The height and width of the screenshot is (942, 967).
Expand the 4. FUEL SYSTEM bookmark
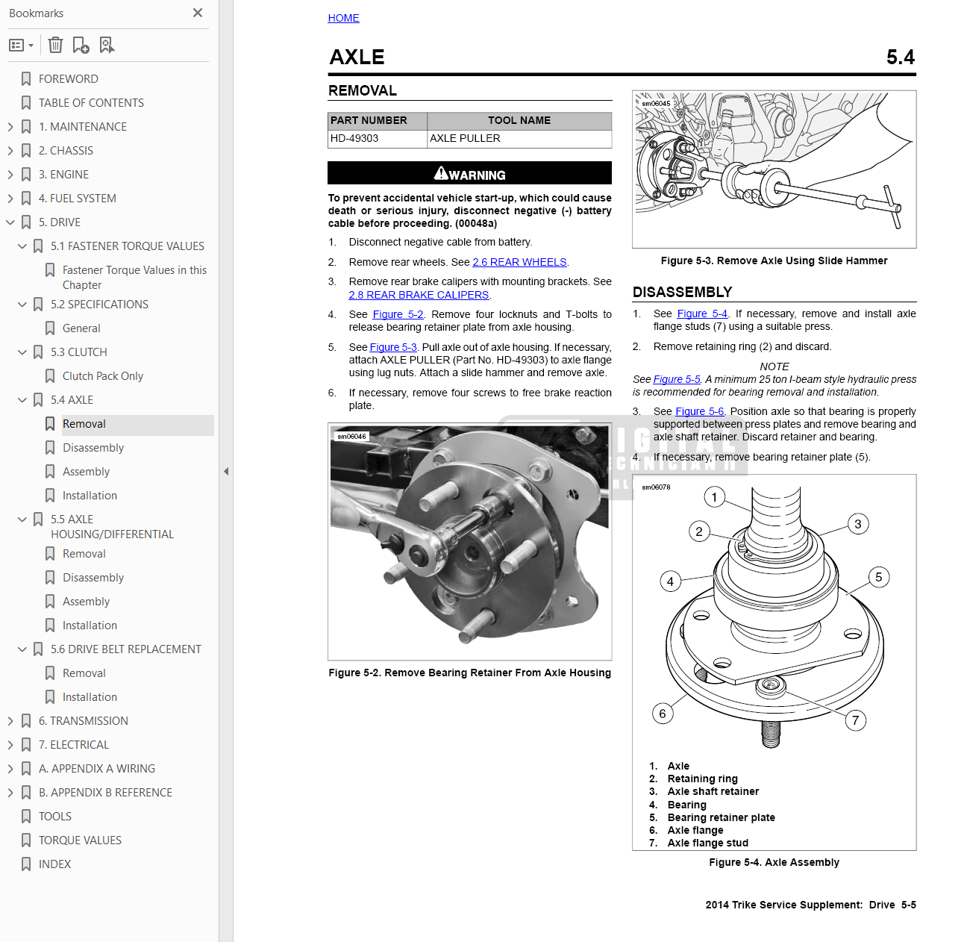[x=10, y=199]
